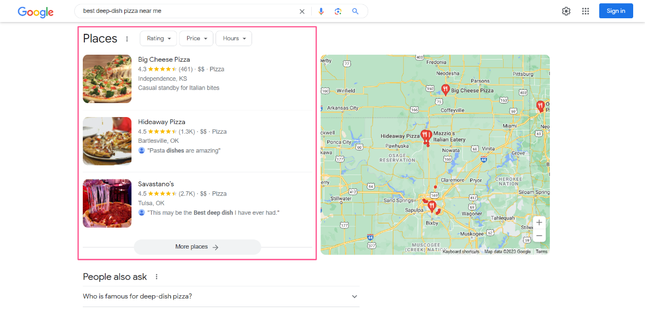Open the Price filter dropdown

197,39
